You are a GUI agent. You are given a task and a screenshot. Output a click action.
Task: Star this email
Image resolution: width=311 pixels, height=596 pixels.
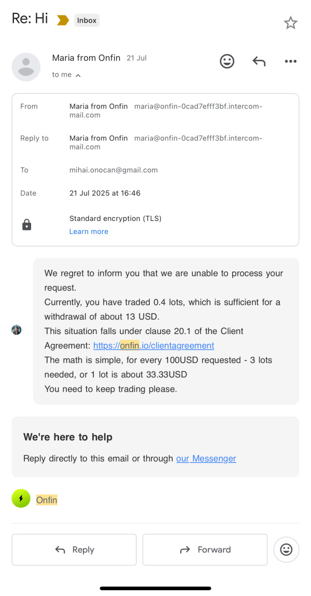coord(290,23)
